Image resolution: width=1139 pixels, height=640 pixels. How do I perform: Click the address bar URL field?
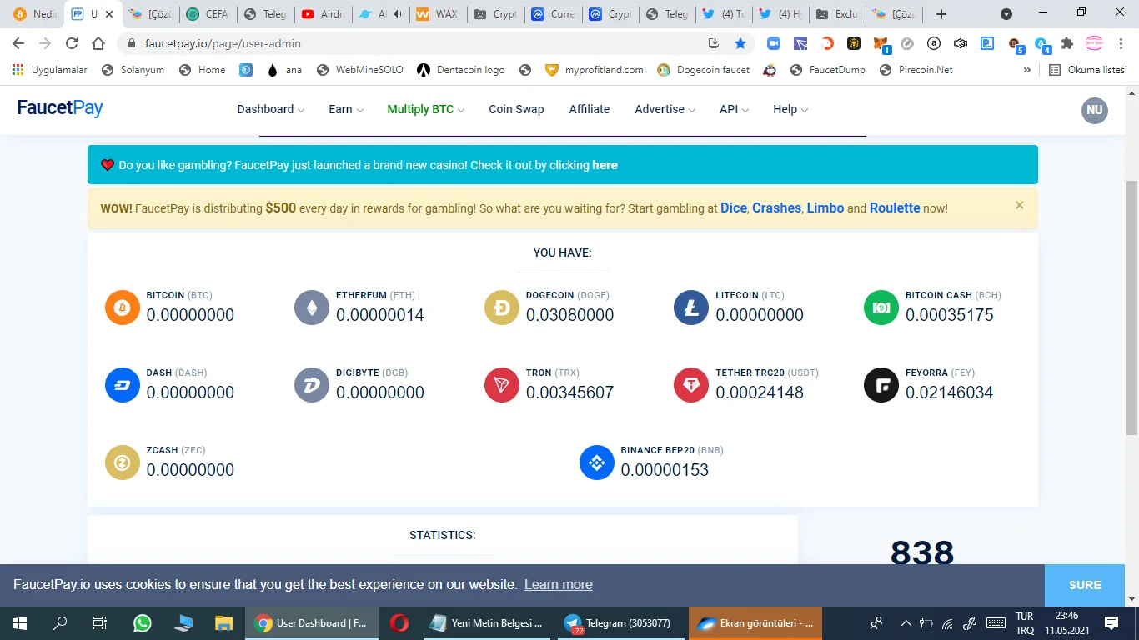pyautogui.click(x=417, y=43)
